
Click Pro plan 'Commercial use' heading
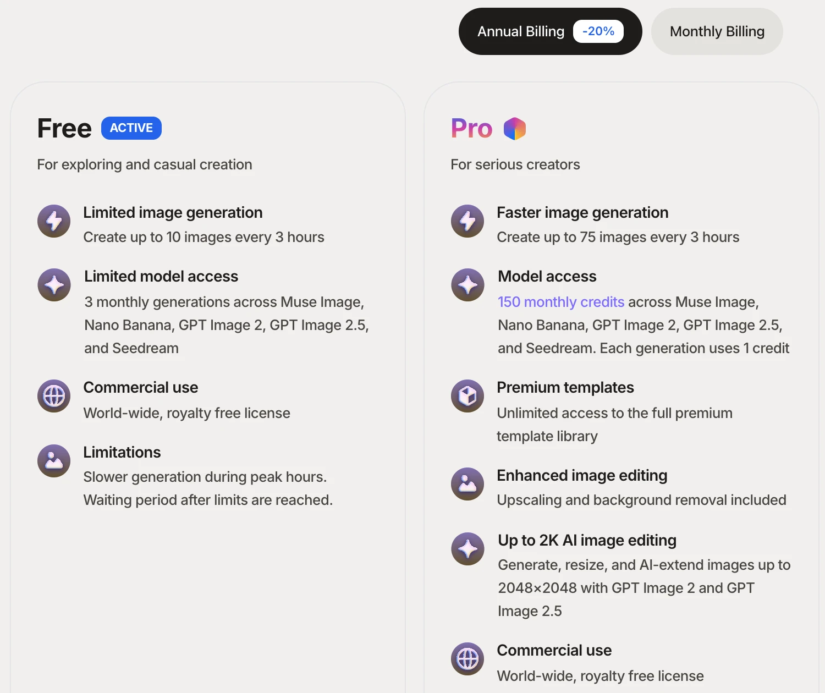point(554,650)
